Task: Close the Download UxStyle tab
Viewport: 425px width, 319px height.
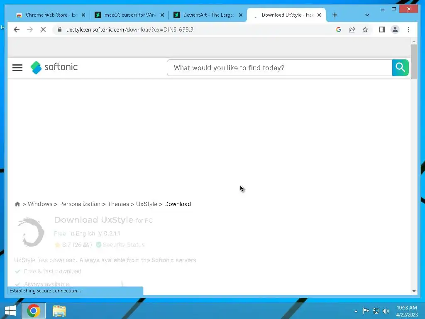Action: pyautogui.click(x=319, y=15)
